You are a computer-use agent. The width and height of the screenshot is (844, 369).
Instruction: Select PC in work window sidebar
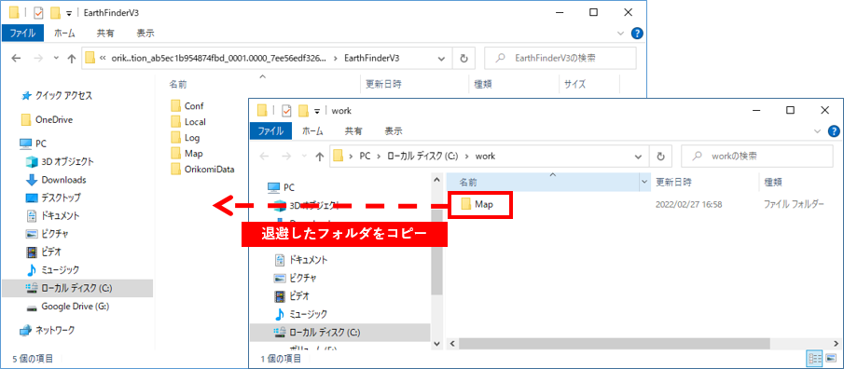[x=282, y=187]
